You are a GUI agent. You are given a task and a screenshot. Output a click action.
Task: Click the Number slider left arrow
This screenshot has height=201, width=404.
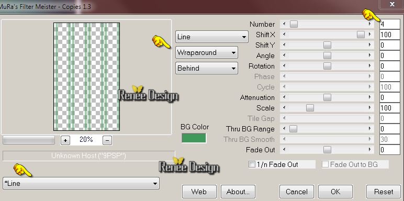click(284, 24)
